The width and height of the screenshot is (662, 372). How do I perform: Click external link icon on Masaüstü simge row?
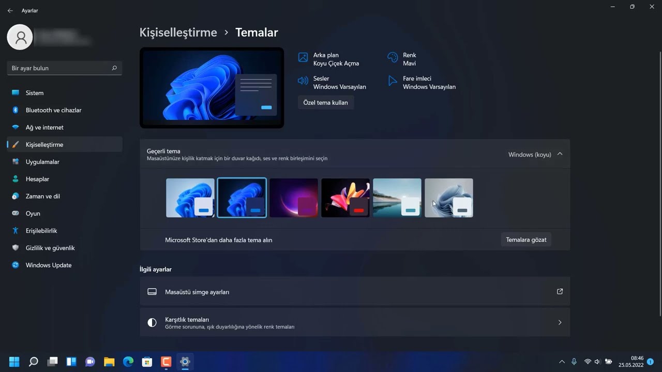point(560,291)
